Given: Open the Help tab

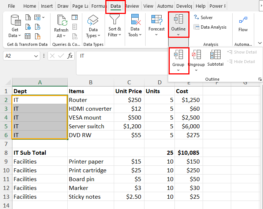Looking at the screenshot, I should click(x=200, y=6).
